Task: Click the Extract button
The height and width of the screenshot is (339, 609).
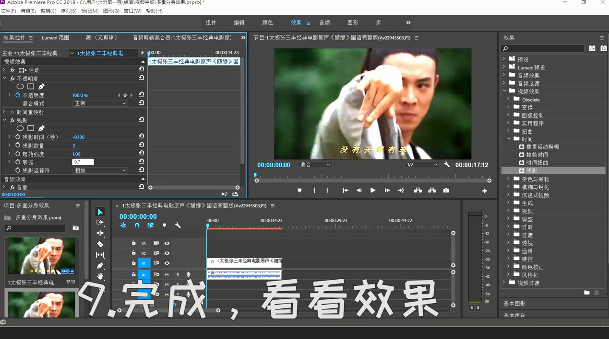Action: [432, 191]
